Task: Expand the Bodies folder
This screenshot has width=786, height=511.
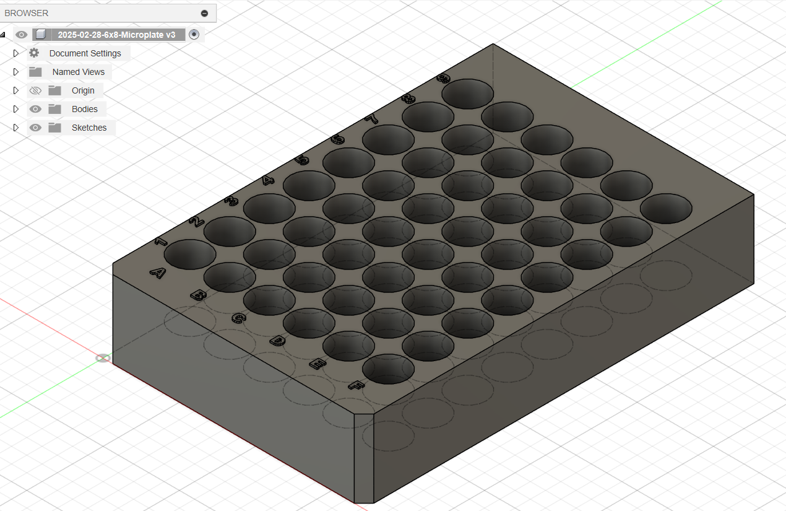Action: coord(16,109)
